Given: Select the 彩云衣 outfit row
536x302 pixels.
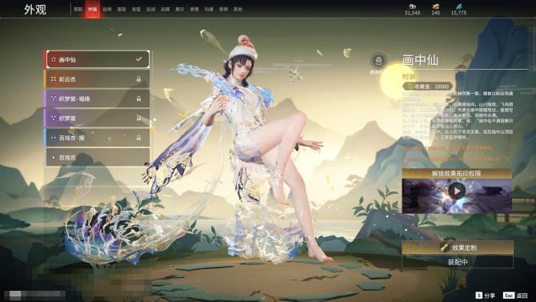Looking at the screenshot, I should (98, 79).
